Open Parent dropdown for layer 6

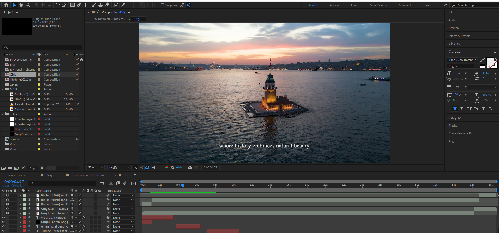(123, 218)
